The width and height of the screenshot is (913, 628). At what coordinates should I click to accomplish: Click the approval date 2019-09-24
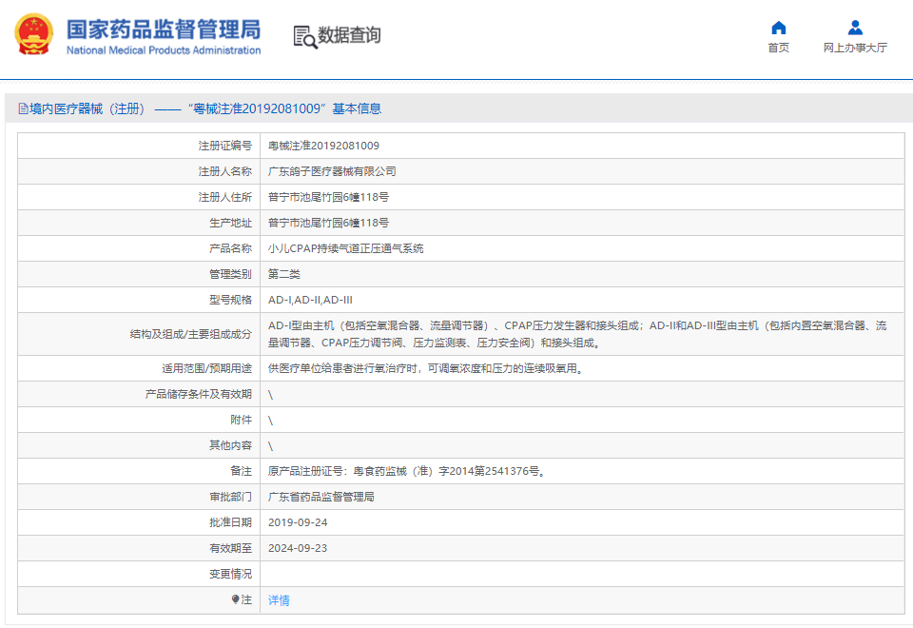[x=298, y=522]
